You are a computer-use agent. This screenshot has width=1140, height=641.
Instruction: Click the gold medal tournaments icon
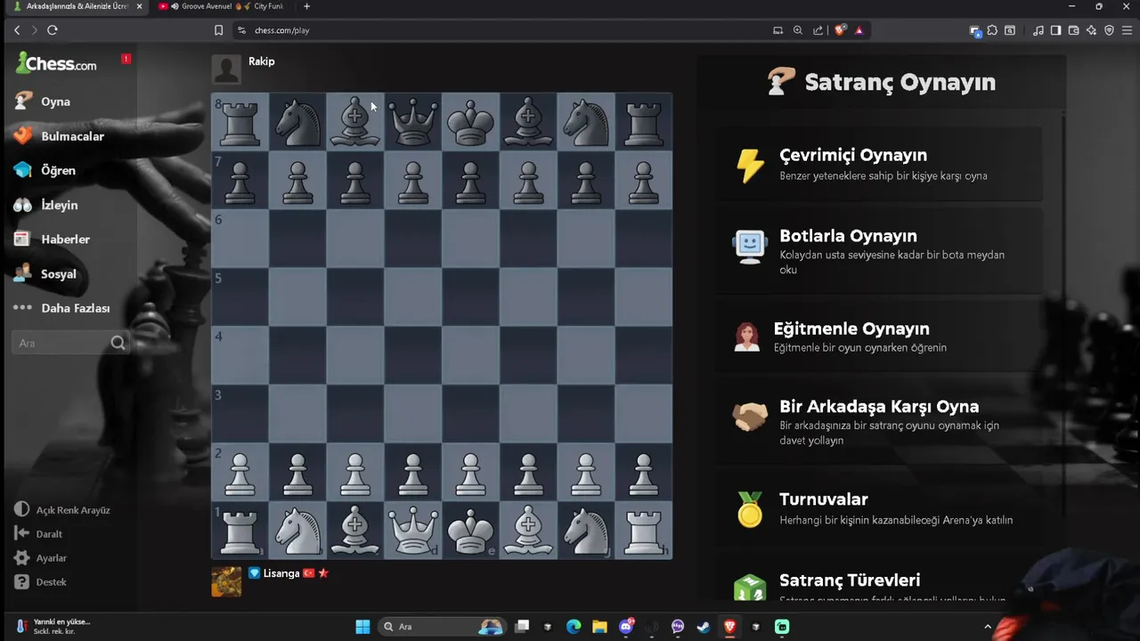750,509
